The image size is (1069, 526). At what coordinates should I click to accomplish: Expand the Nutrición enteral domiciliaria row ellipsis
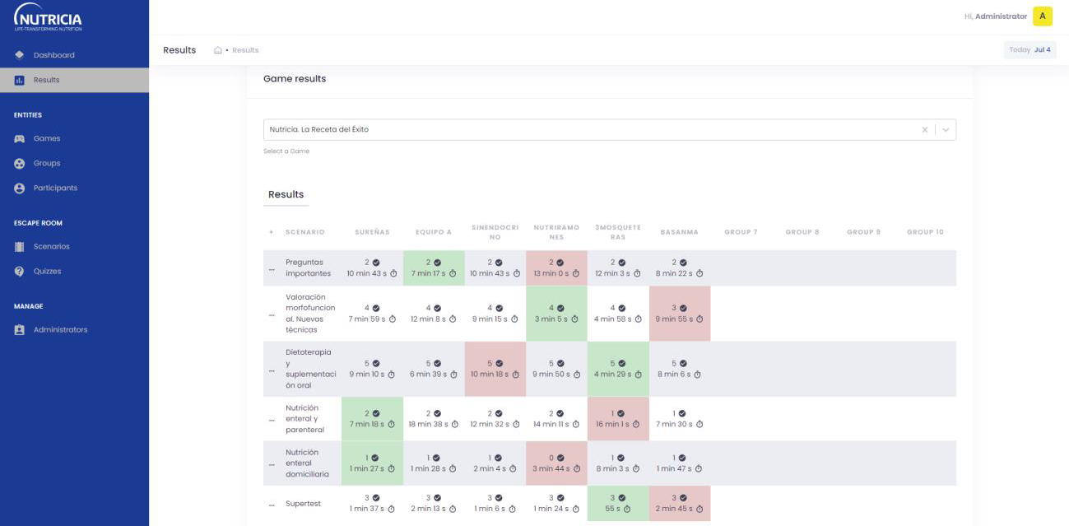point(272,463)
